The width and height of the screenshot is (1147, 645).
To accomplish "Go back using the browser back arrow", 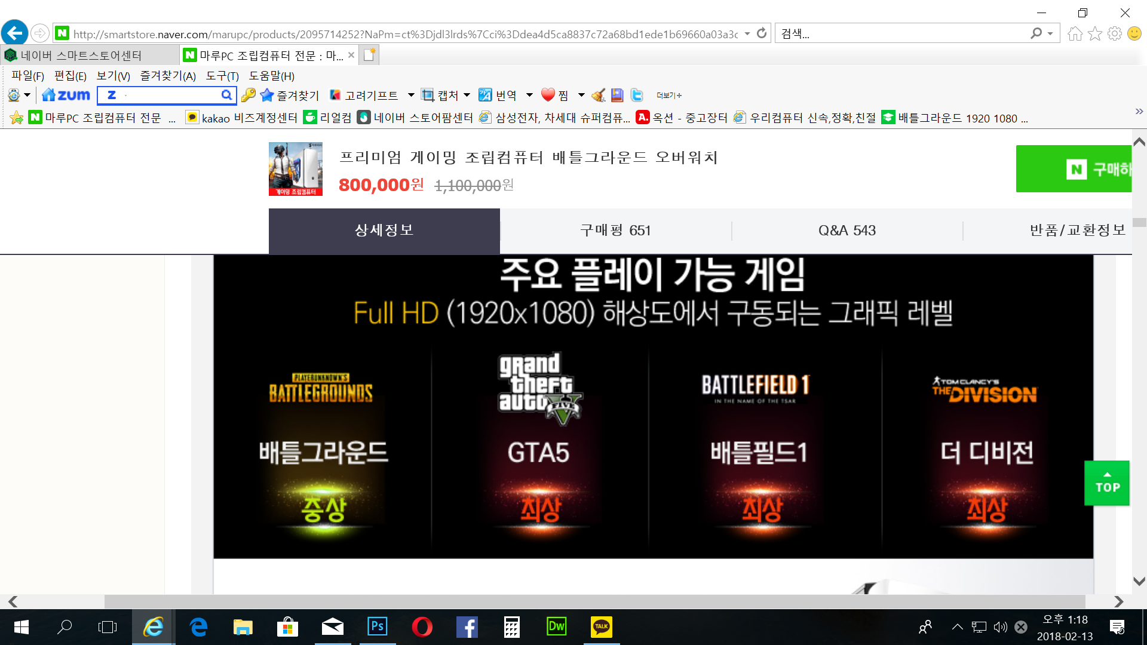I will (15, 33).
